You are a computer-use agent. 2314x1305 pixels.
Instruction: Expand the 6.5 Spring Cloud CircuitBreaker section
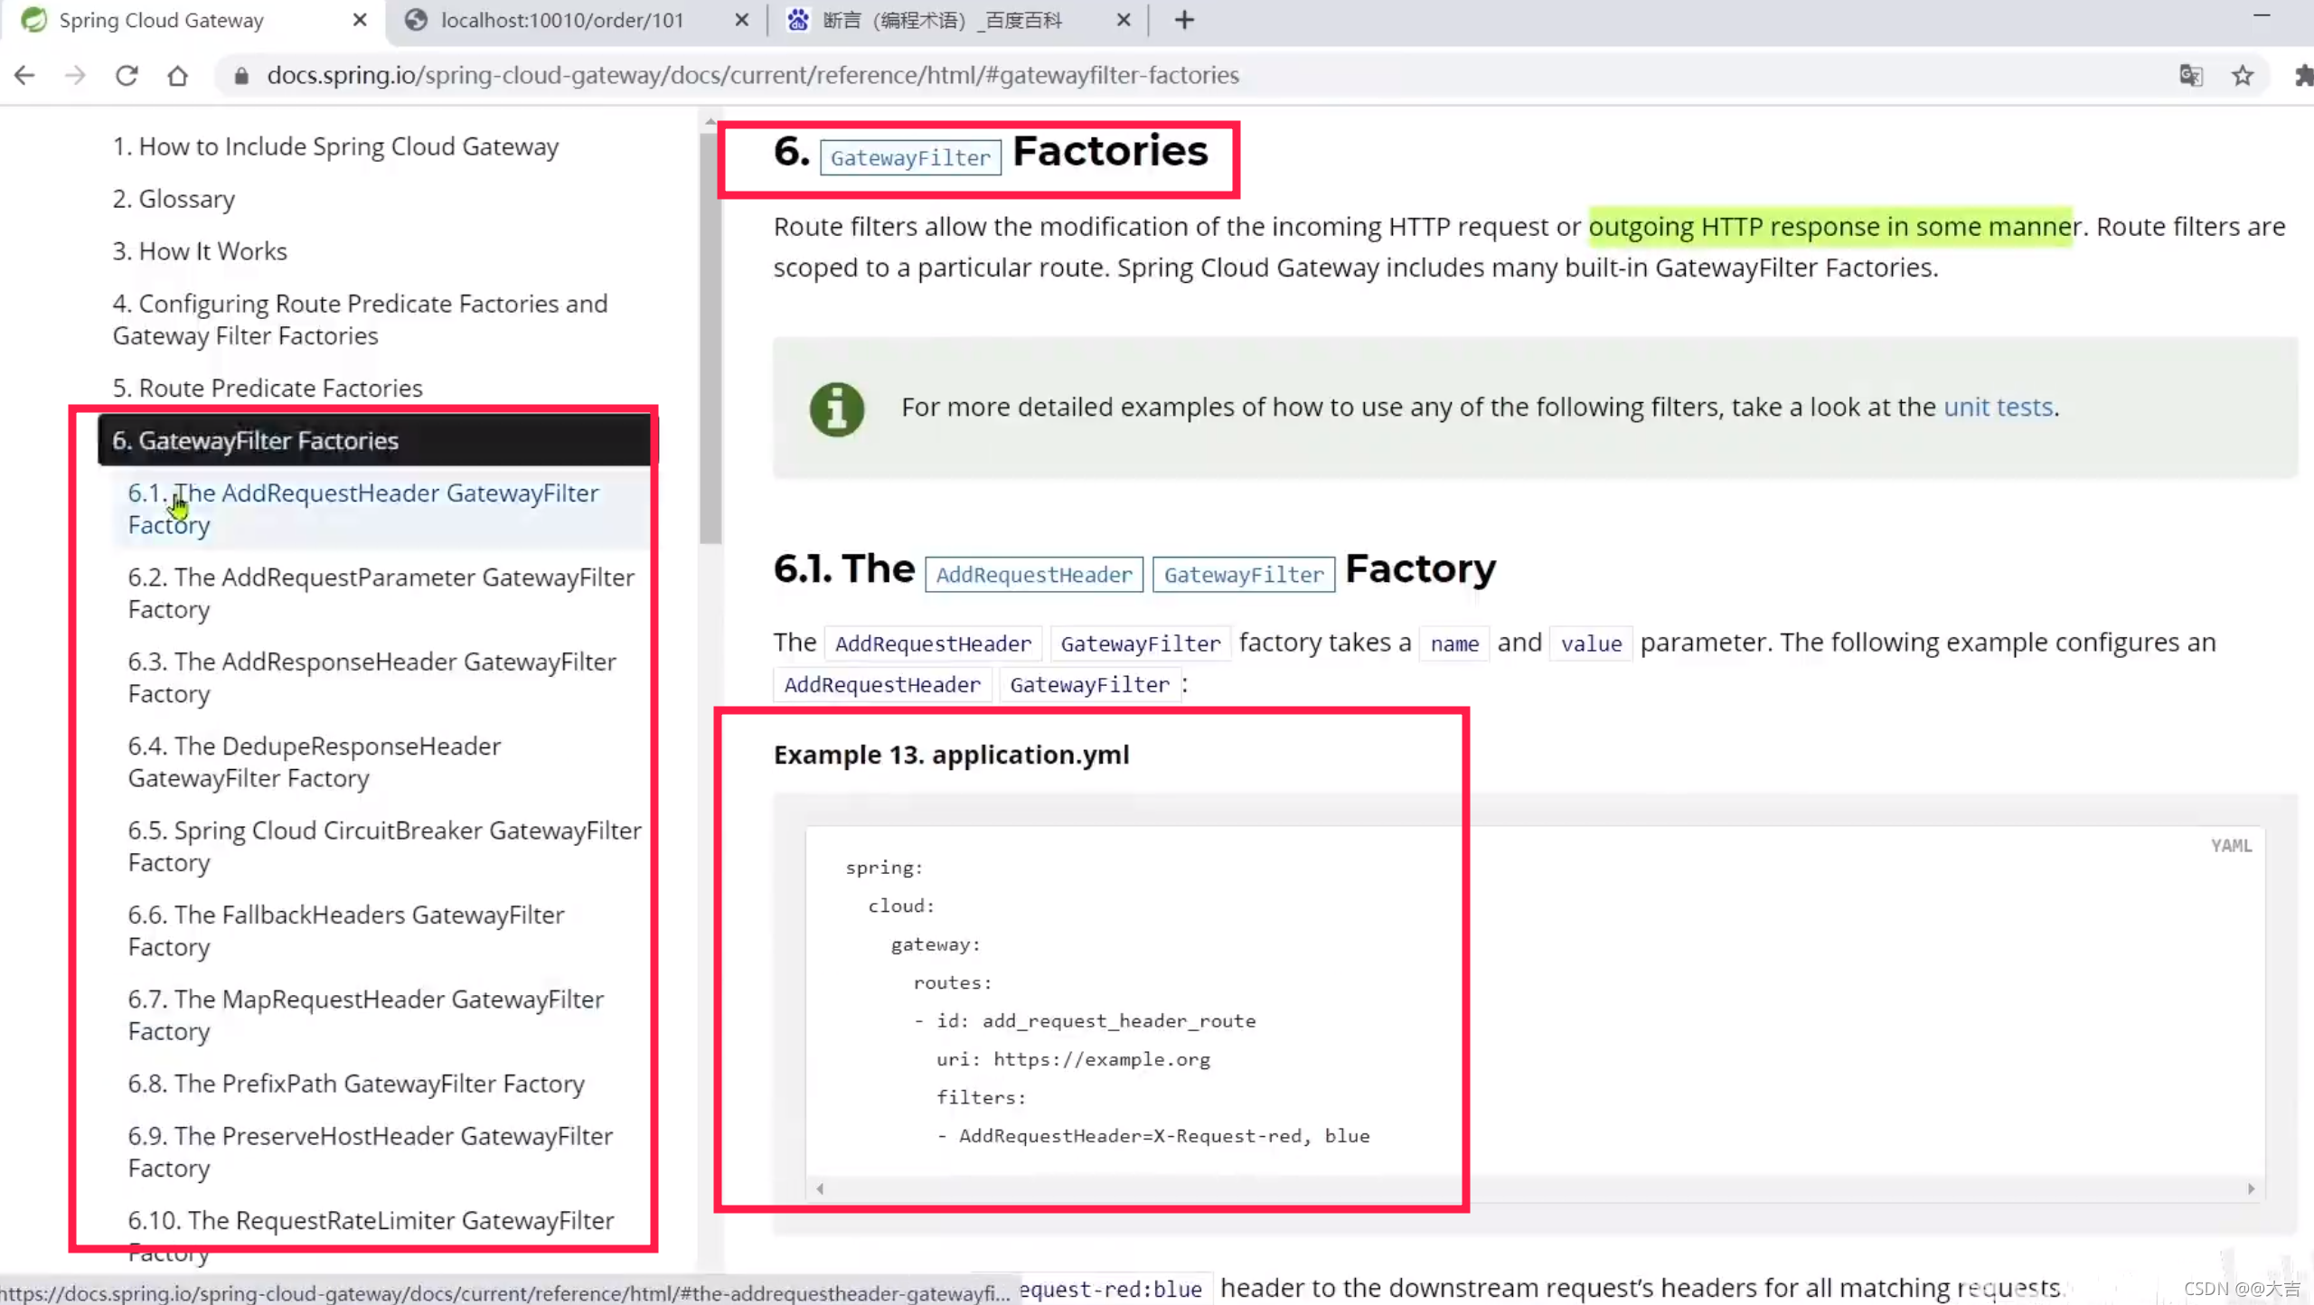pyautogui.click(x=384, y=846)
